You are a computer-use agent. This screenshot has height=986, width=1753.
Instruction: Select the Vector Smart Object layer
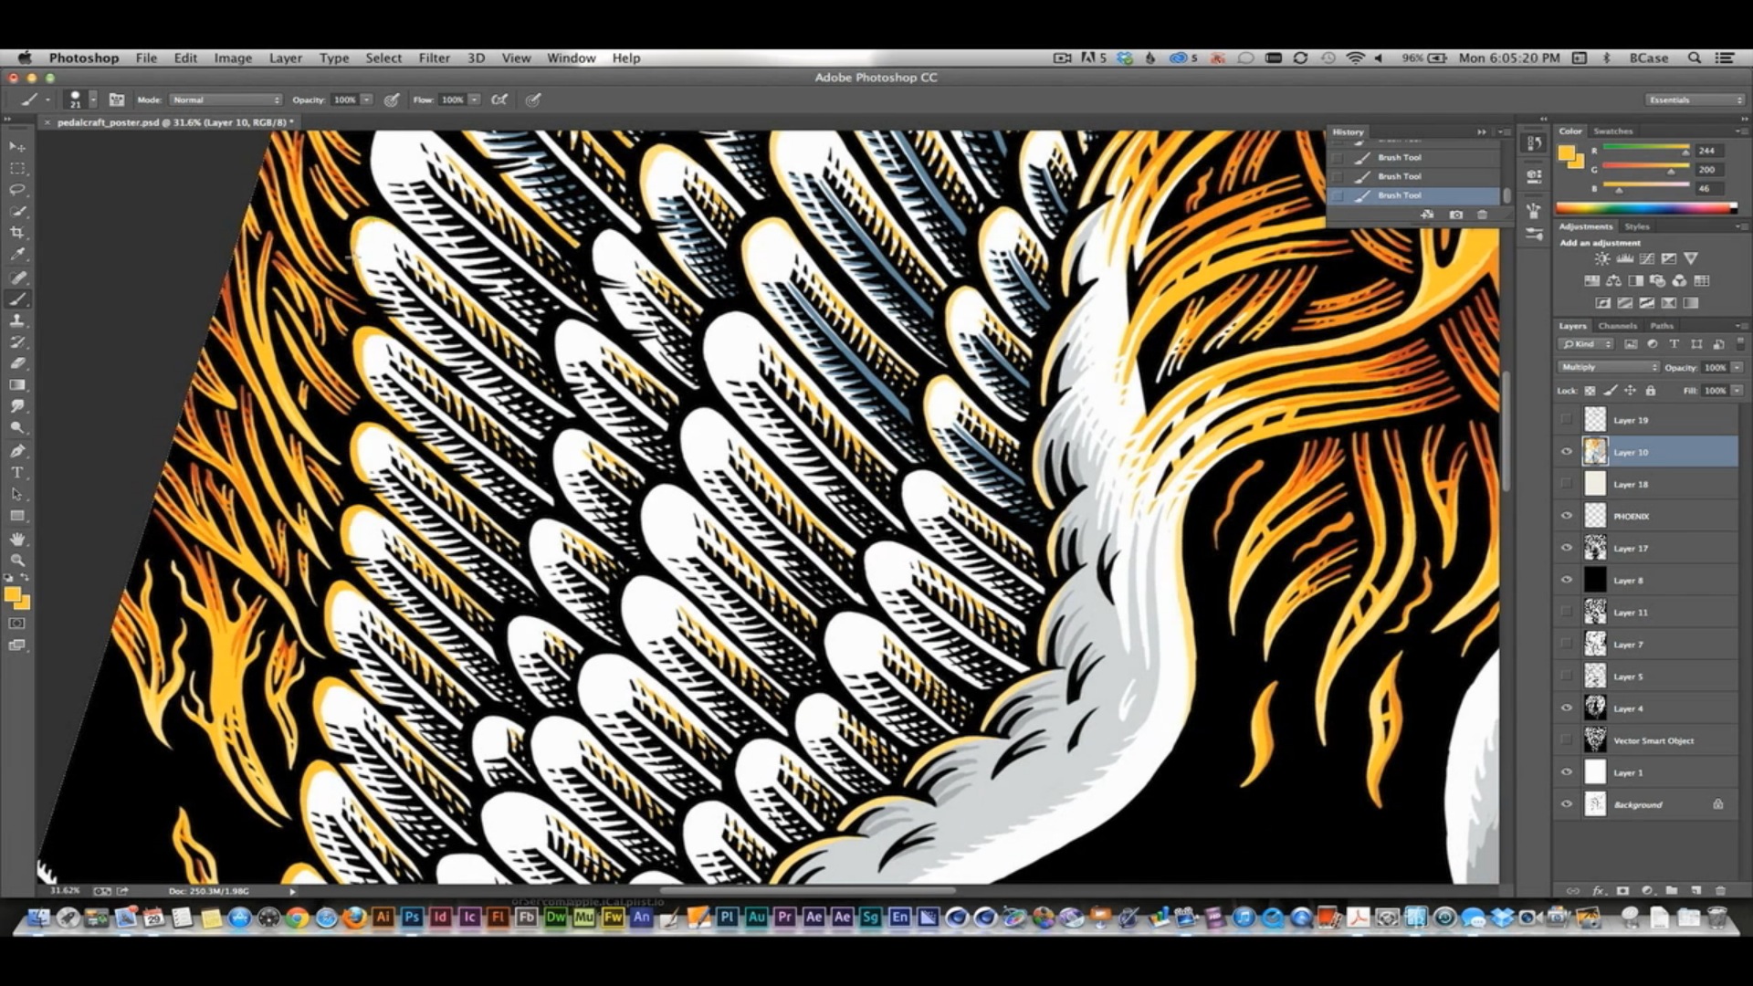click(x=1653, y=740)
